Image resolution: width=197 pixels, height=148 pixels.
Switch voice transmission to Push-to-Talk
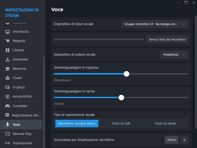121,124
